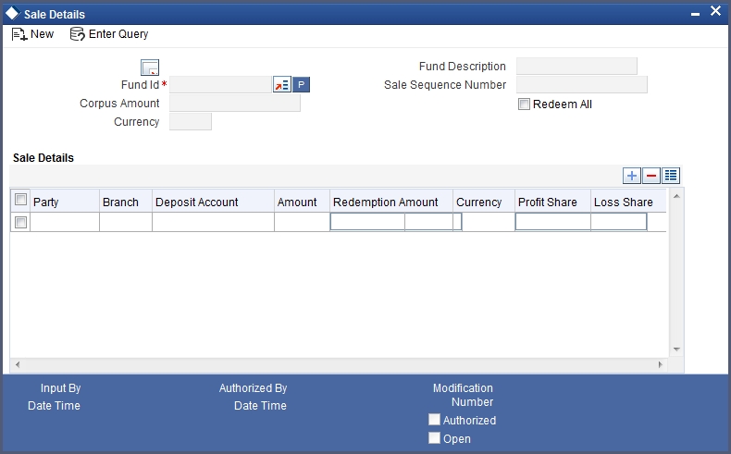Click the Profit Share column header
The width and height of the screenshot is (731, 454).
click(553, 202)
